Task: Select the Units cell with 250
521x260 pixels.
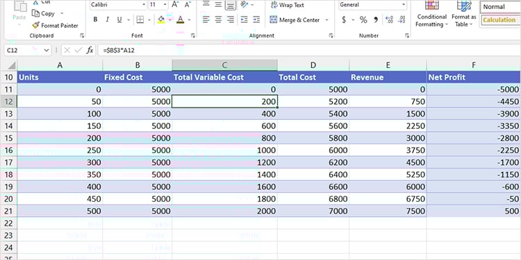Action: coord(60,150)
